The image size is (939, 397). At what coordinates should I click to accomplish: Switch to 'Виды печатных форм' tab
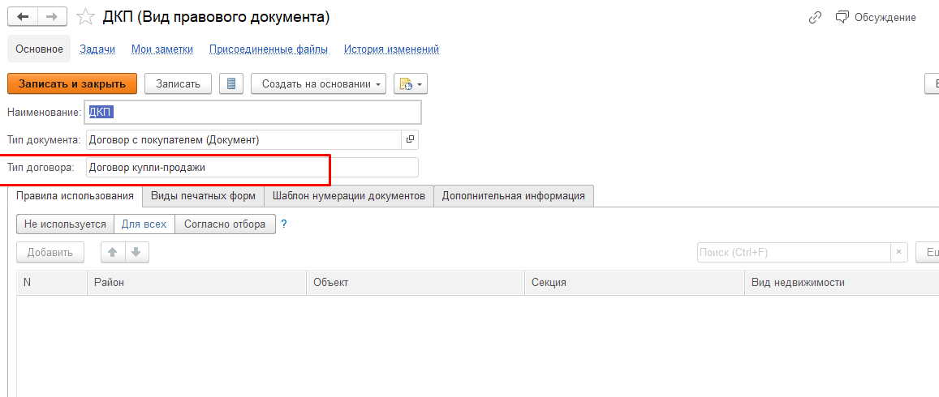[x=203, y=195]
